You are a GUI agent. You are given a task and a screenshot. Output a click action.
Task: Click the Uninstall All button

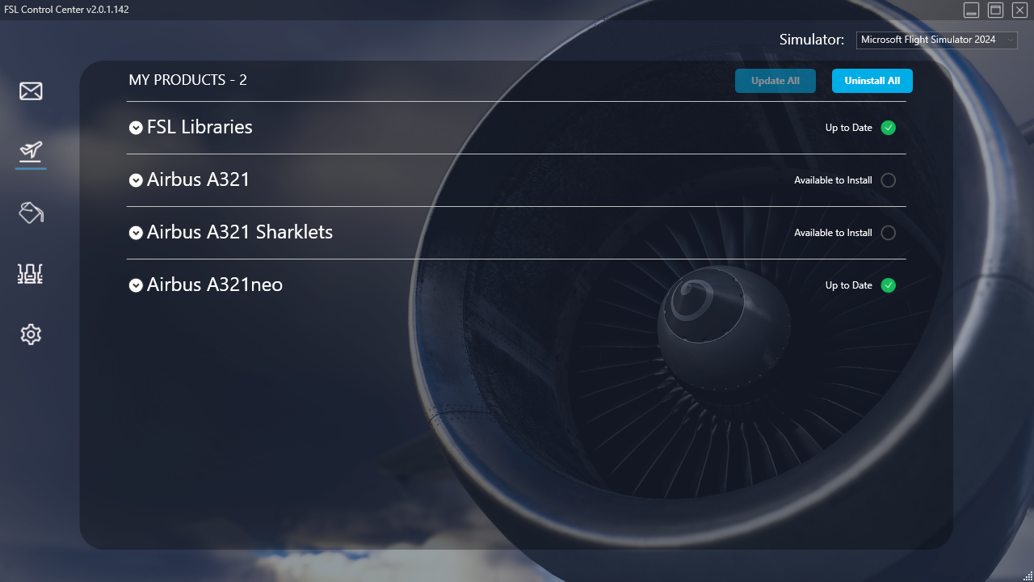click(872, 81)
